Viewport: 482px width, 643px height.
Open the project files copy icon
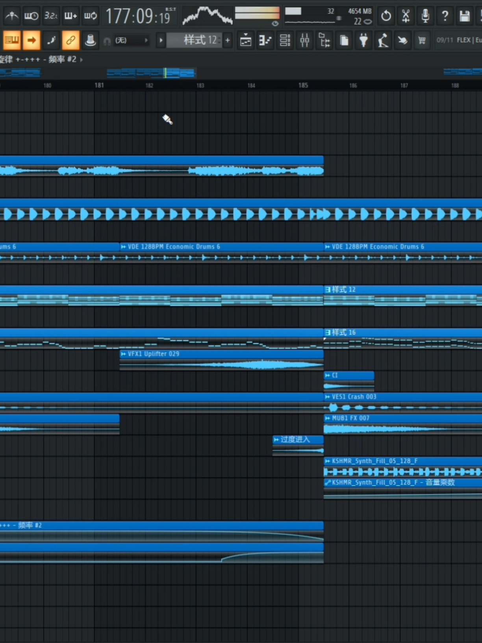coord(344,40)
